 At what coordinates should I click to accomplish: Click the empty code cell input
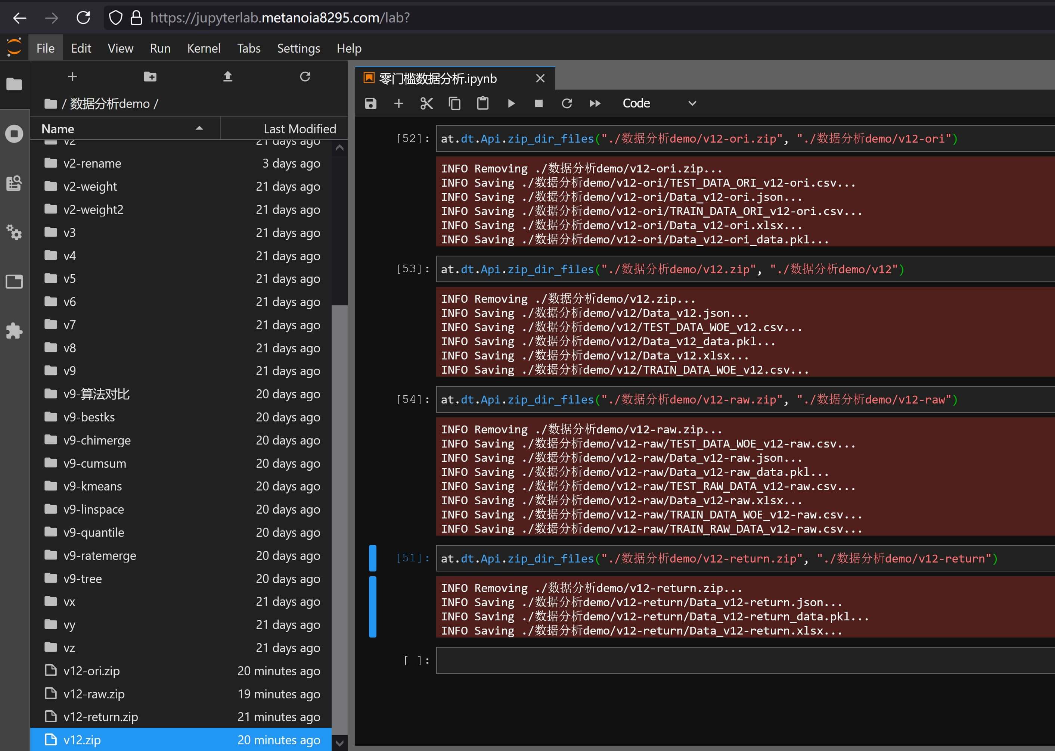click(x=740, y=660)
